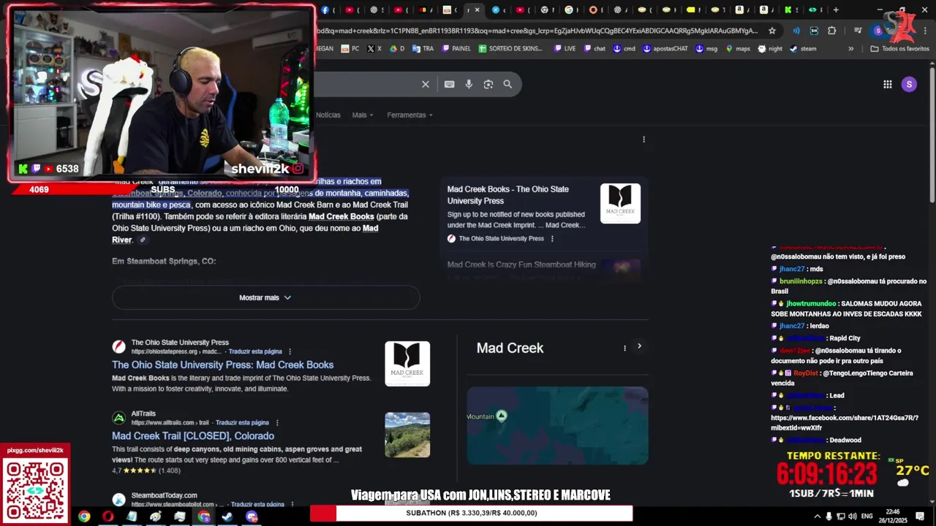The width and height of the screenshot is (936, 526).
Task: Open the apostasCHAT bookmark
Action: (x=665, y=48)
